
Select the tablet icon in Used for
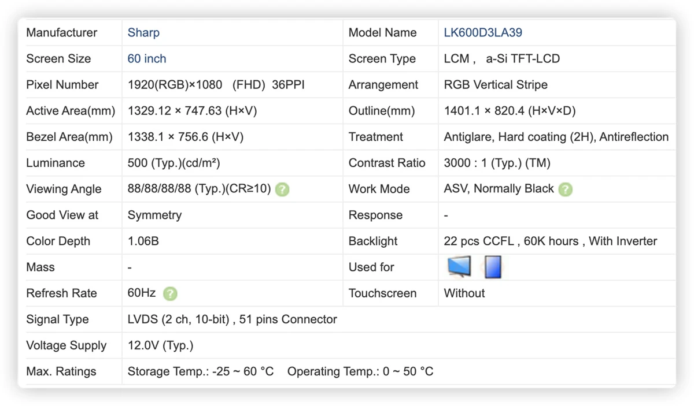492,267
